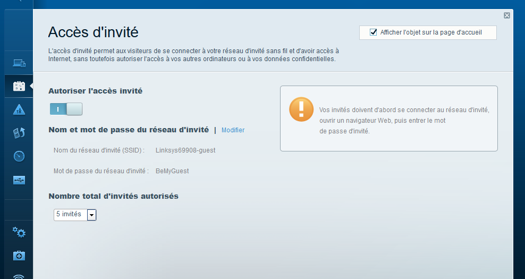Viewport: 525px width, 279px height.
Task: Click the 'Modifier' link
Action: [x=233, y=130]
